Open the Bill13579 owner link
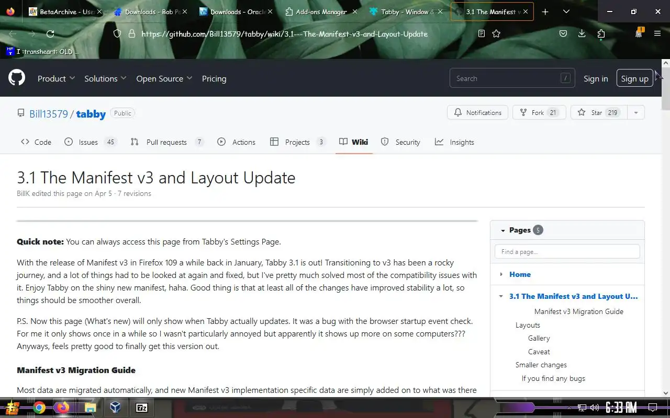 point(49,114)
